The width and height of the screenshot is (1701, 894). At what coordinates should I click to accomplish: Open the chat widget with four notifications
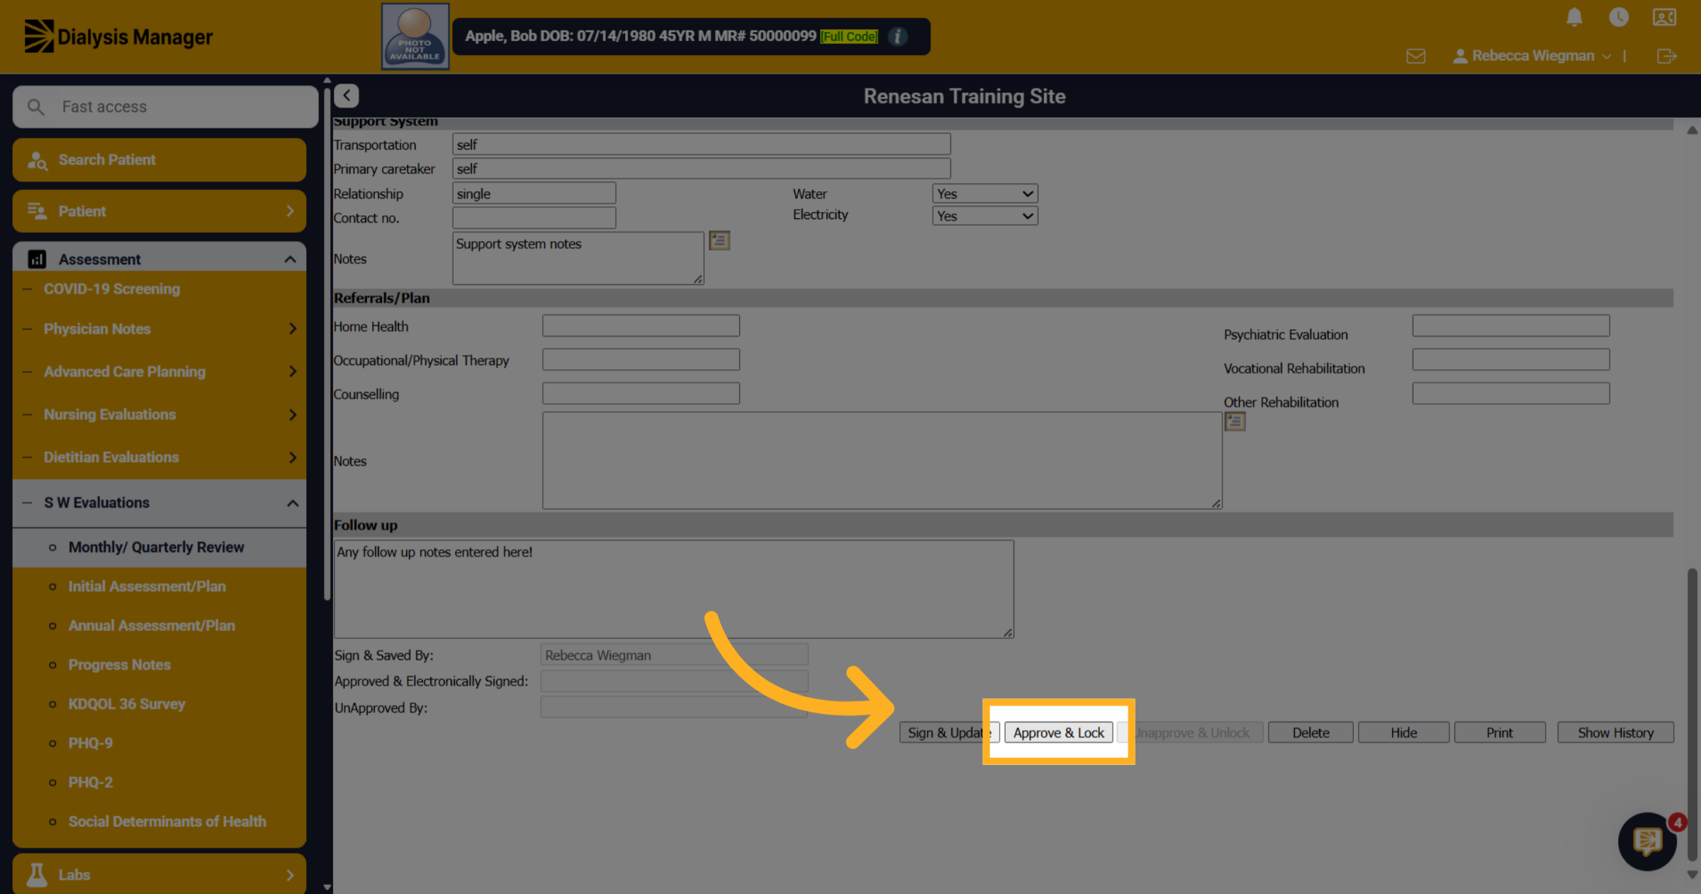click(x=1648, y=841)
